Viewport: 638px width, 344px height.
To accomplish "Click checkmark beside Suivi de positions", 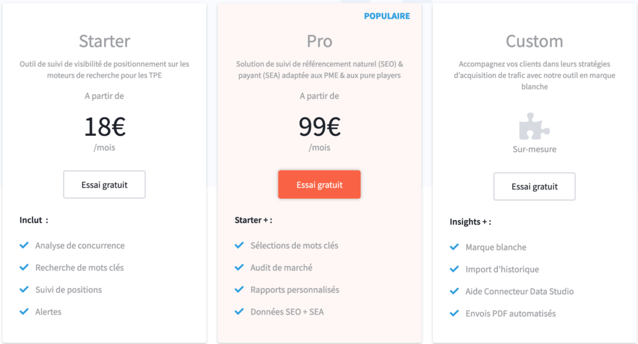I will [24, 289].
